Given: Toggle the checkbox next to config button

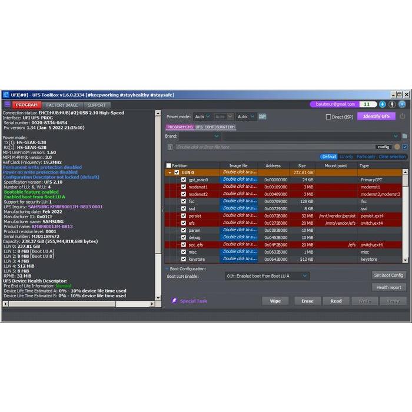Looking at the screenshot, I should 405,147.
